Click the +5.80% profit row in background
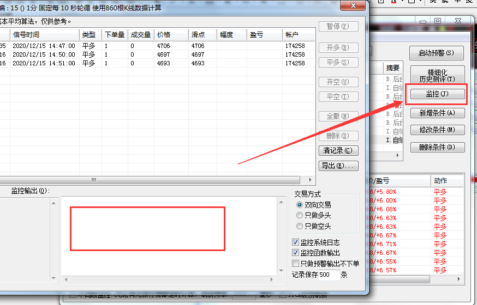477x305 pixels. 417,192
